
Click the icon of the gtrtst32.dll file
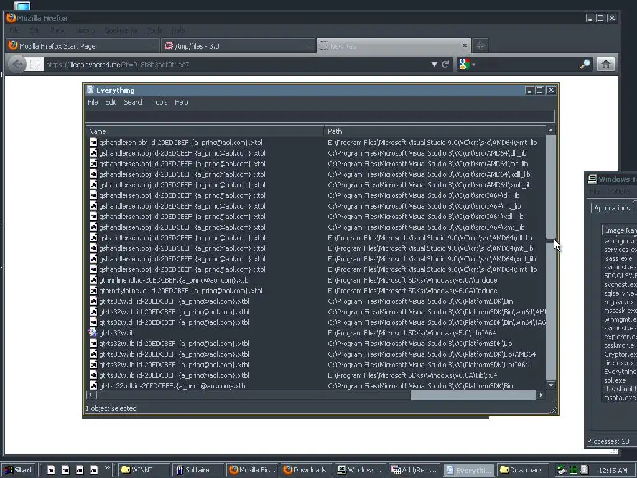(x=93, y=386)
